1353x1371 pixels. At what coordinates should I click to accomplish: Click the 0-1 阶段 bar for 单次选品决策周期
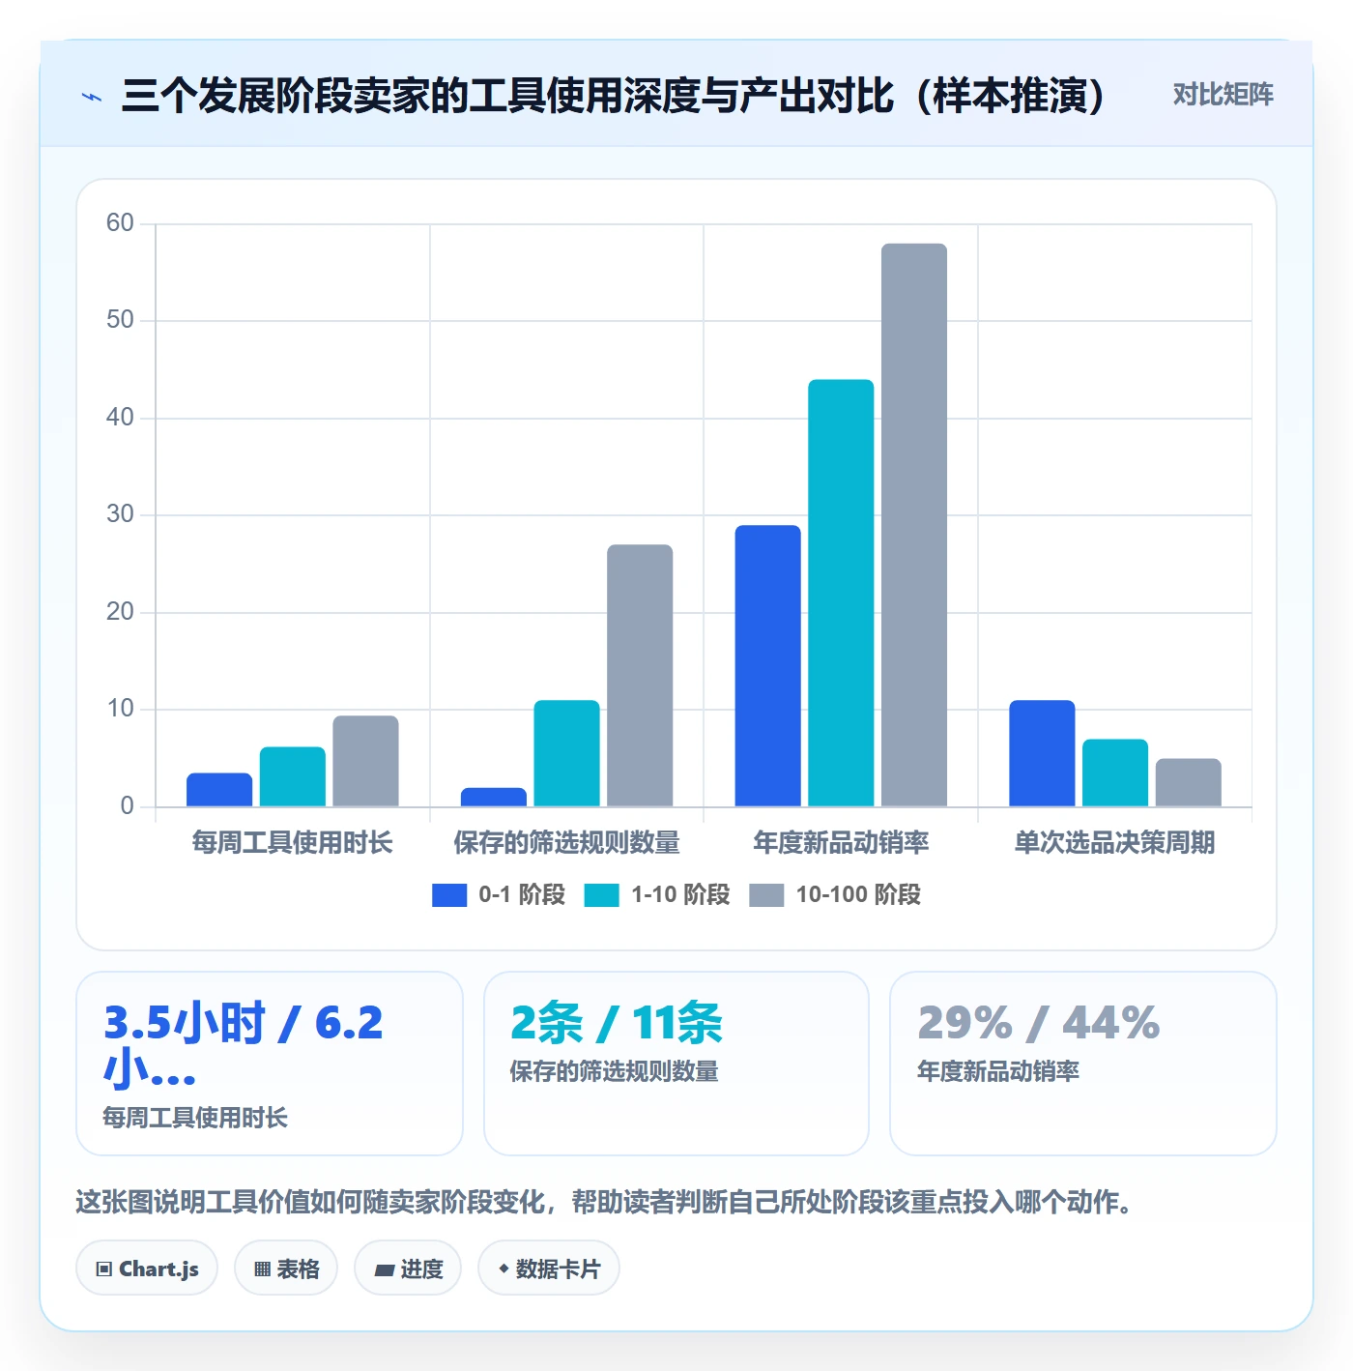[x=1042, y=753]
